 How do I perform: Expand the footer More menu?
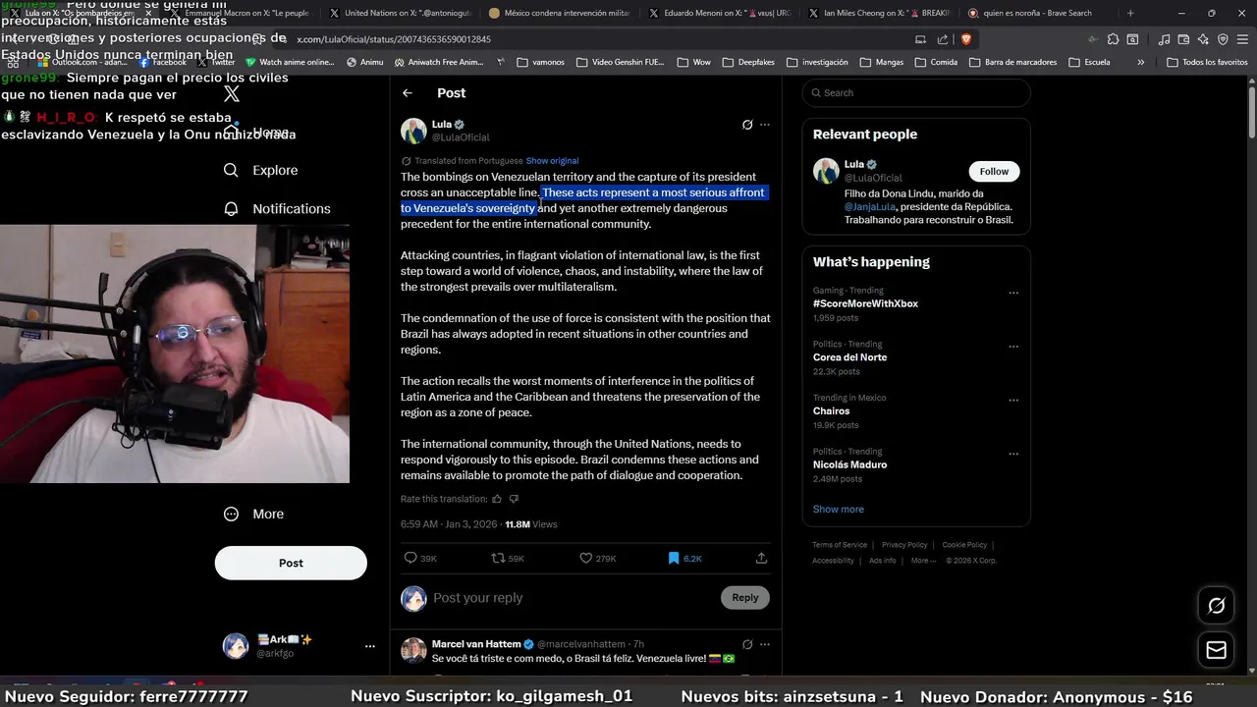923,561
